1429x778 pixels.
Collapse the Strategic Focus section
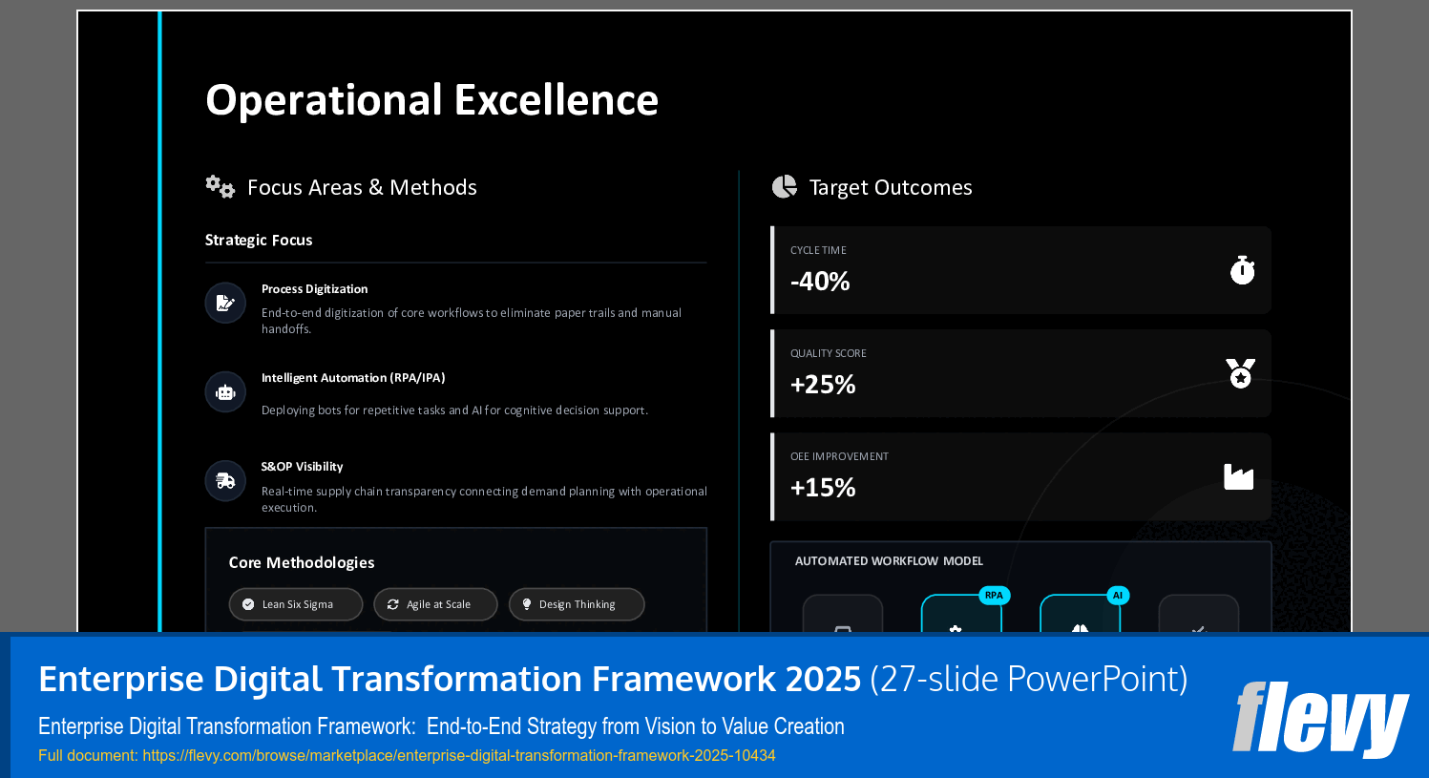pos(259,240)
